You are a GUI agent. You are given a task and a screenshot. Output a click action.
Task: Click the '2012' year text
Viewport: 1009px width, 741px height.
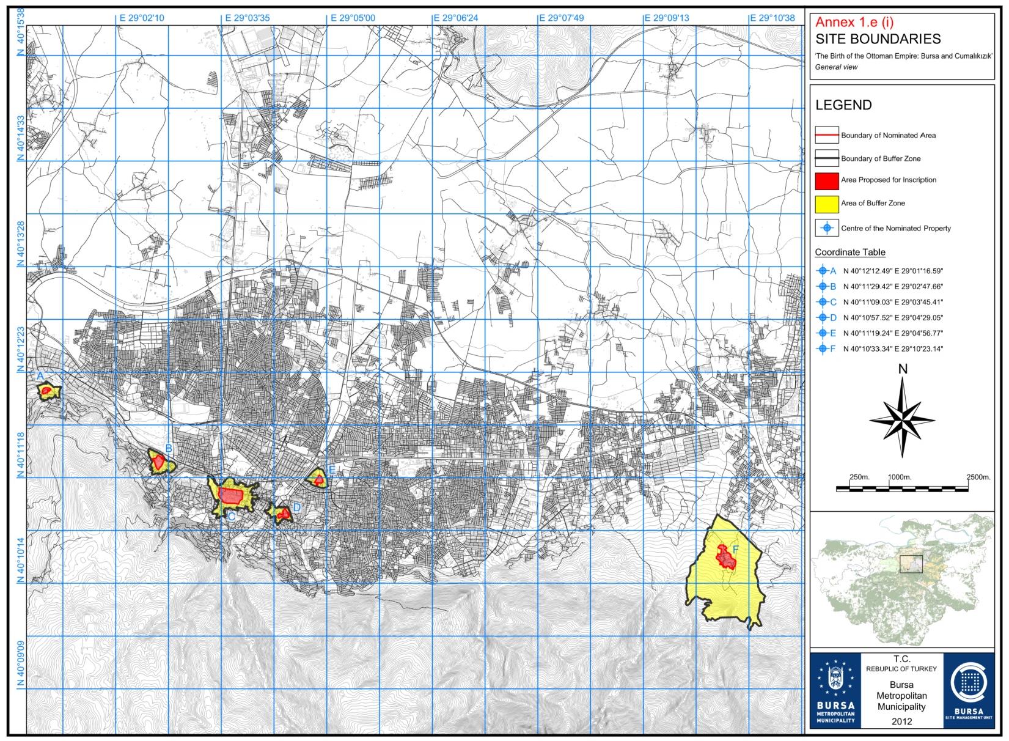[x=901, y=721]
